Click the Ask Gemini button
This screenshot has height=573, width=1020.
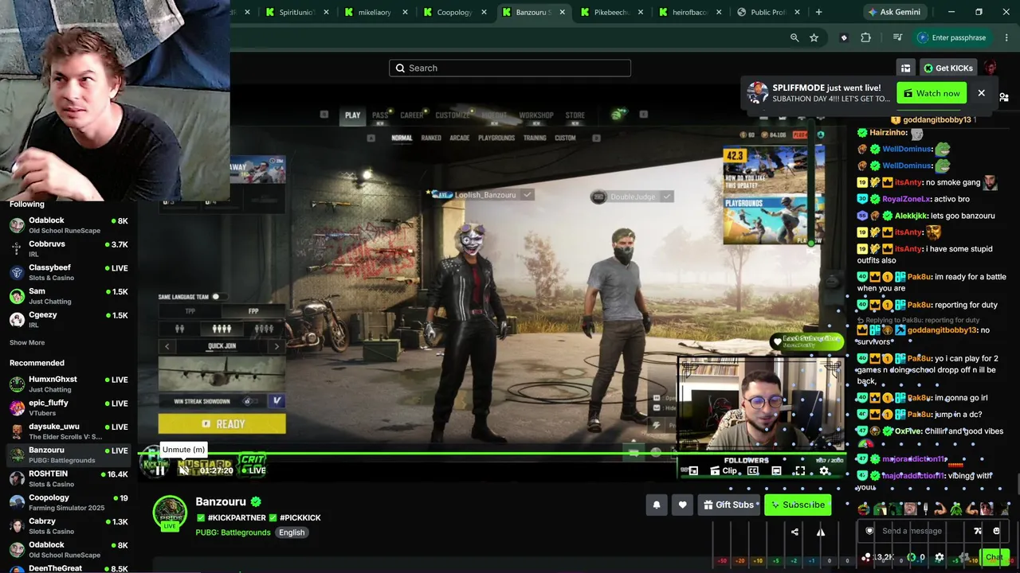click(893, 12)
